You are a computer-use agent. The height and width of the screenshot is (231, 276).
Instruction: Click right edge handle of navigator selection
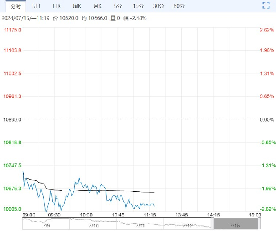tap(259, 224)
